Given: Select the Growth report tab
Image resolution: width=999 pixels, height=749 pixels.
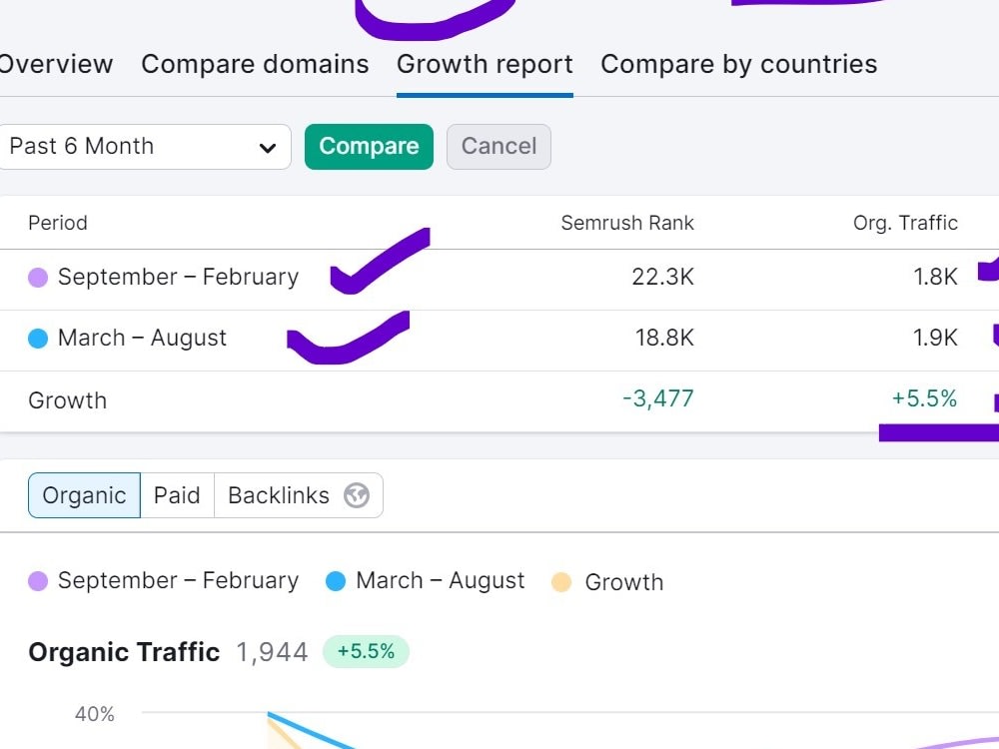Looking at the screenshot, I should click(485, 64).
